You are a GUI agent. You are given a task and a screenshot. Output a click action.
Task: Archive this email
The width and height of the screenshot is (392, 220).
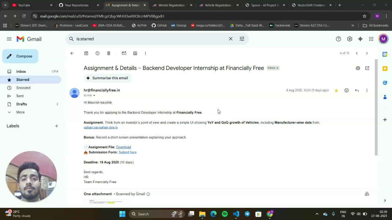(x=86, y=53)
